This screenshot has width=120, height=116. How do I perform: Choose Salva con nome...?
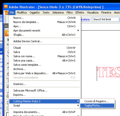point(45,56)
